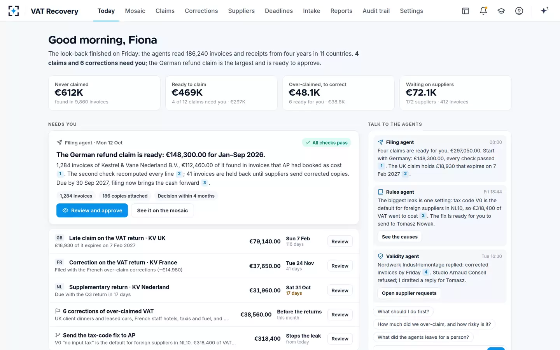Viewport: 560px width, 350px height.
Task: Open the Never claimed €612K card
Action: pos(104,93)
